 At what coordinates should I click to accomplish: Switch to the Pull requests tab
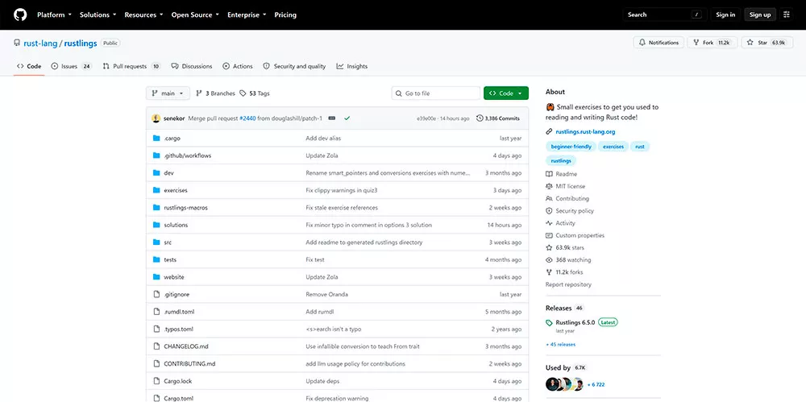point(131,66)
